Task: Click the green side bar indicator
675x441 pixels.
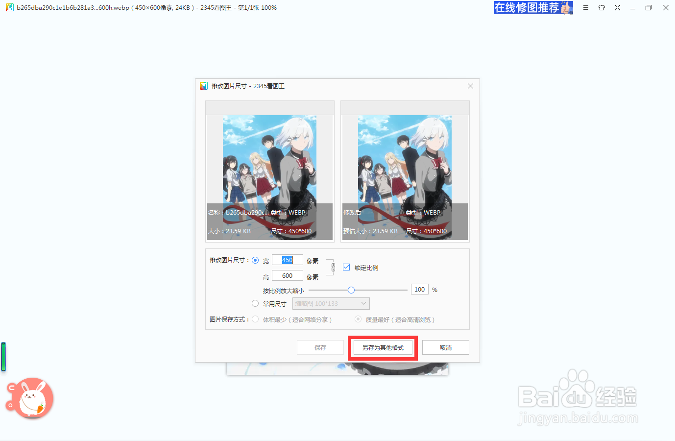Action: click(3, 357)
